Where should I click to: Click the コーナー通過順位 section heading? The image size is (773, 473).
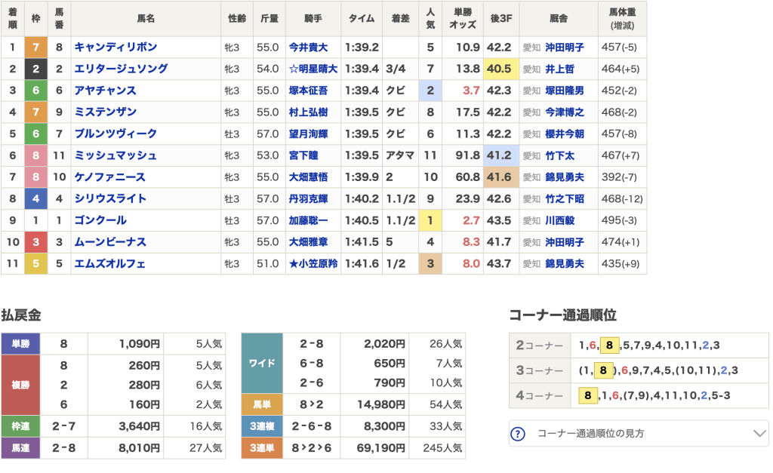(562, 315)
